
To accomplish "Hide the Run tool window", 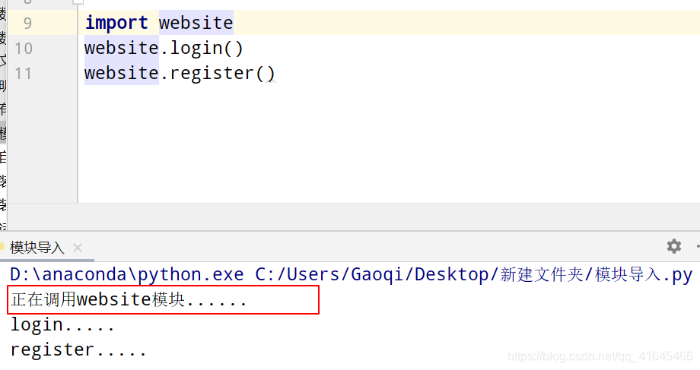I will click(x=698, y=246).
